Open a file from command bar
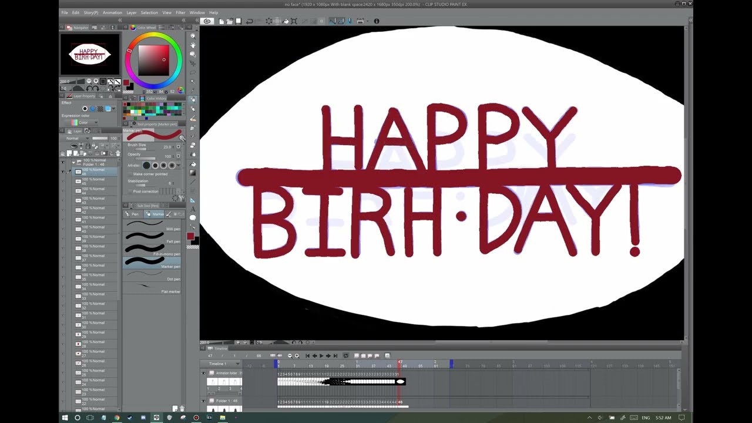The height and width of the screenshot is (423, 752). tap(230, 21)
